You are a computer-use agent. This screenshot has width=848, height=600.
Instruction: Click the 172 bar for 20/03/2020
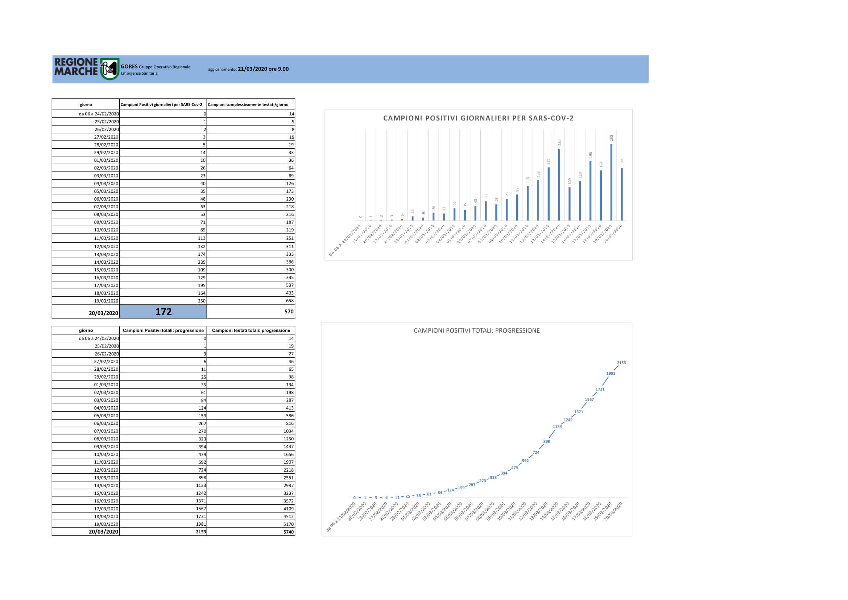(x=622, y=194)
